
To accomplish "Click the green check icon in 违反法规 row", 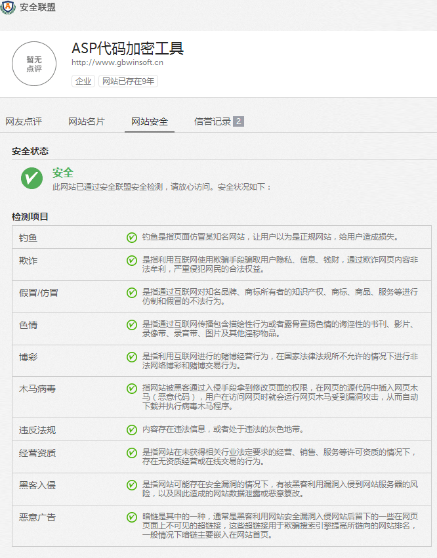I will (132, 430).
